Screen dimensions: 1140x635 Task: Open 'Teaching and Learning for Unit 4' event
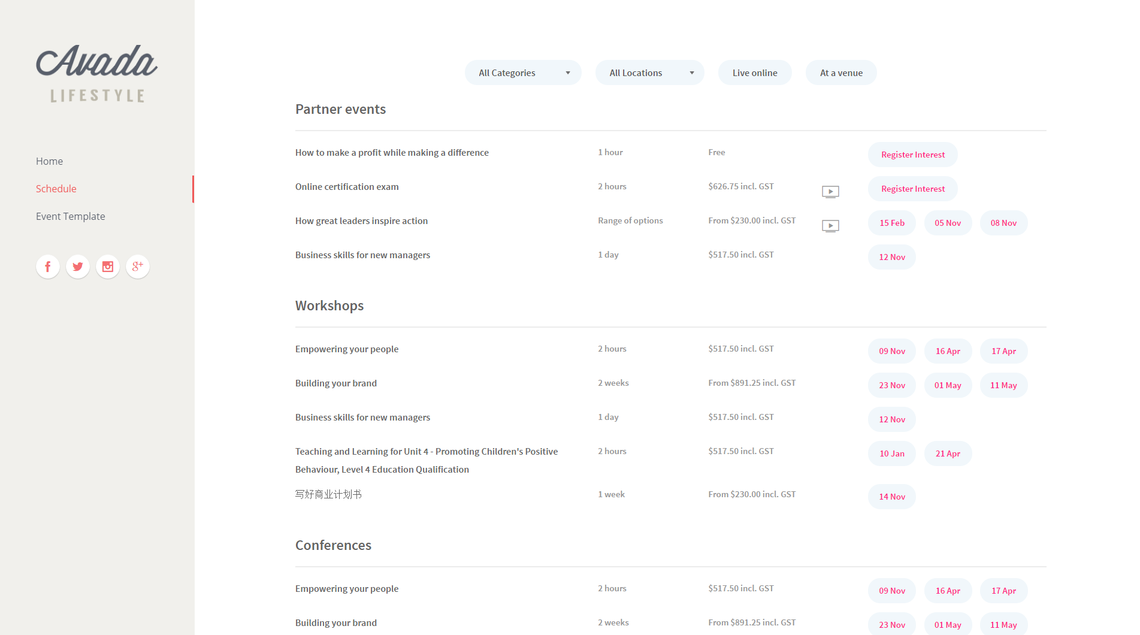pyautogui.click(x=427, y=461)
